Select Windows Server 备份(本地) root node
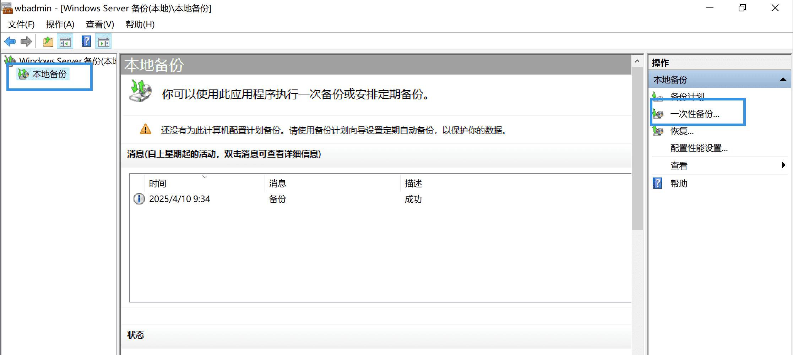 [67, 61]
